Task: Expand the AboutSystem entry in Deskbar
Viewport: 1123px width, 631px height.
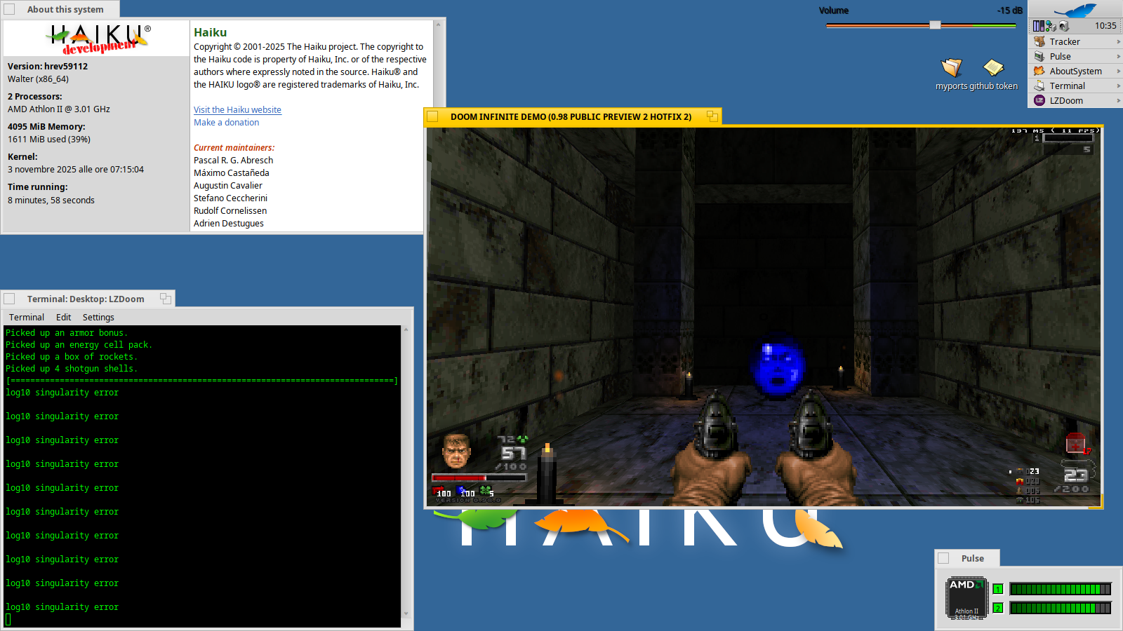Action: (x=1118, y=72)
